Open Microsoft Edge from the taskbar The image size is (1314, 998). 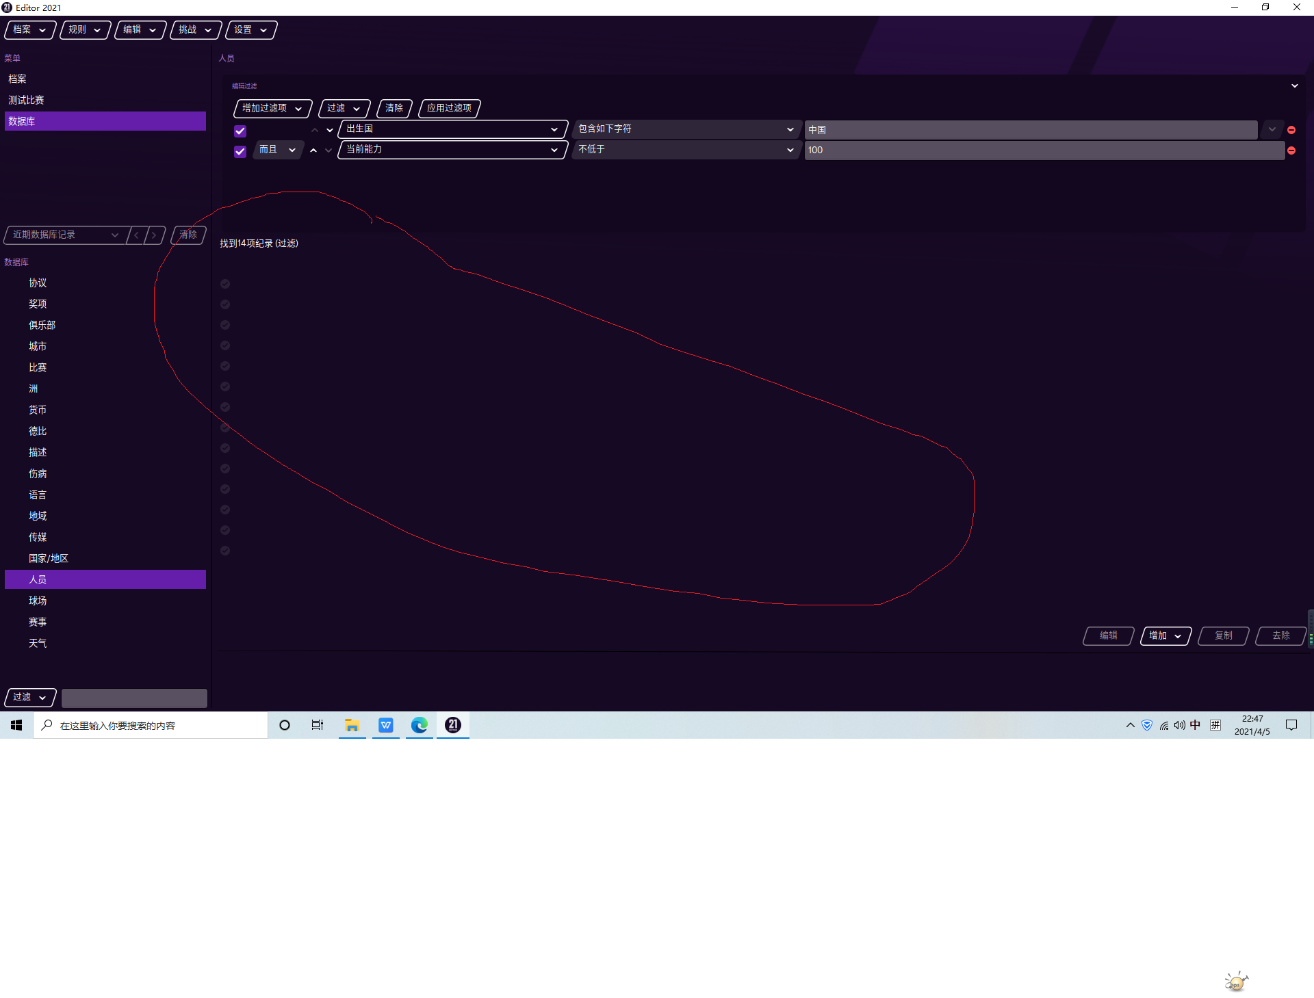(x=420, y=725)
